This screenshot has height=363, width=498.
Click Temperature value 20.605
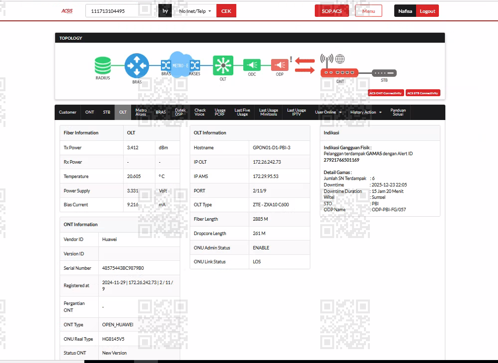point(134,177)
